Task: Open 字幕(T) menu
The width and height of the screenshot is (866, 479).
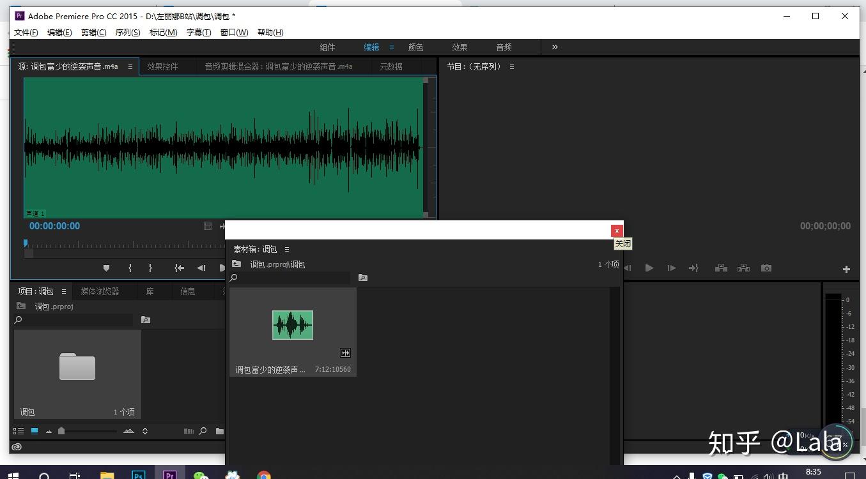Action: point(199,33)
